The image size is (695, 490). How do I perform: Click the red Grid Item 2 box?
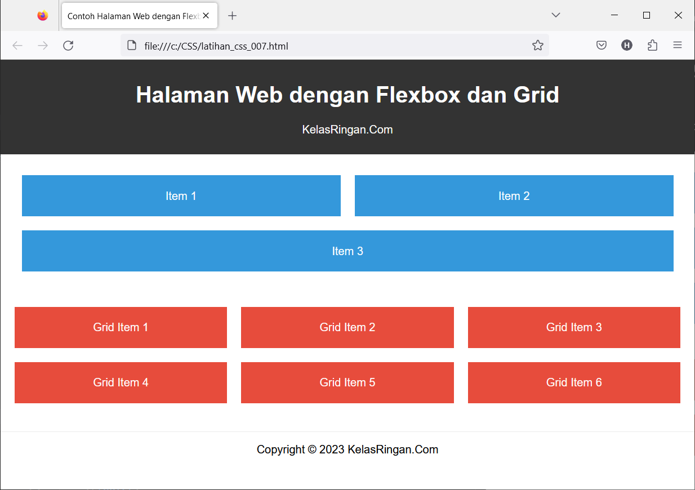348,327
